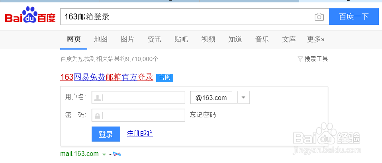
Task: Switch to the 贴吧 tab
Action: pos(181,39)
